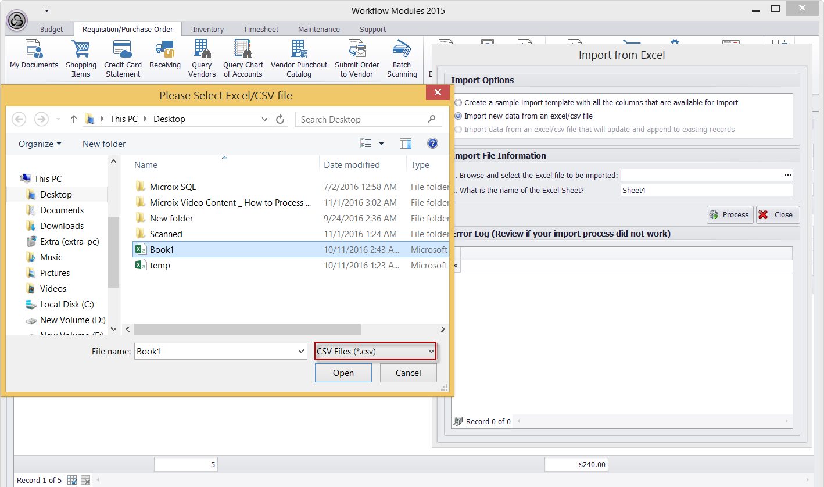Expand the Organize menu
The height and width of the screenshot is (487, 824).
point(40,144)
